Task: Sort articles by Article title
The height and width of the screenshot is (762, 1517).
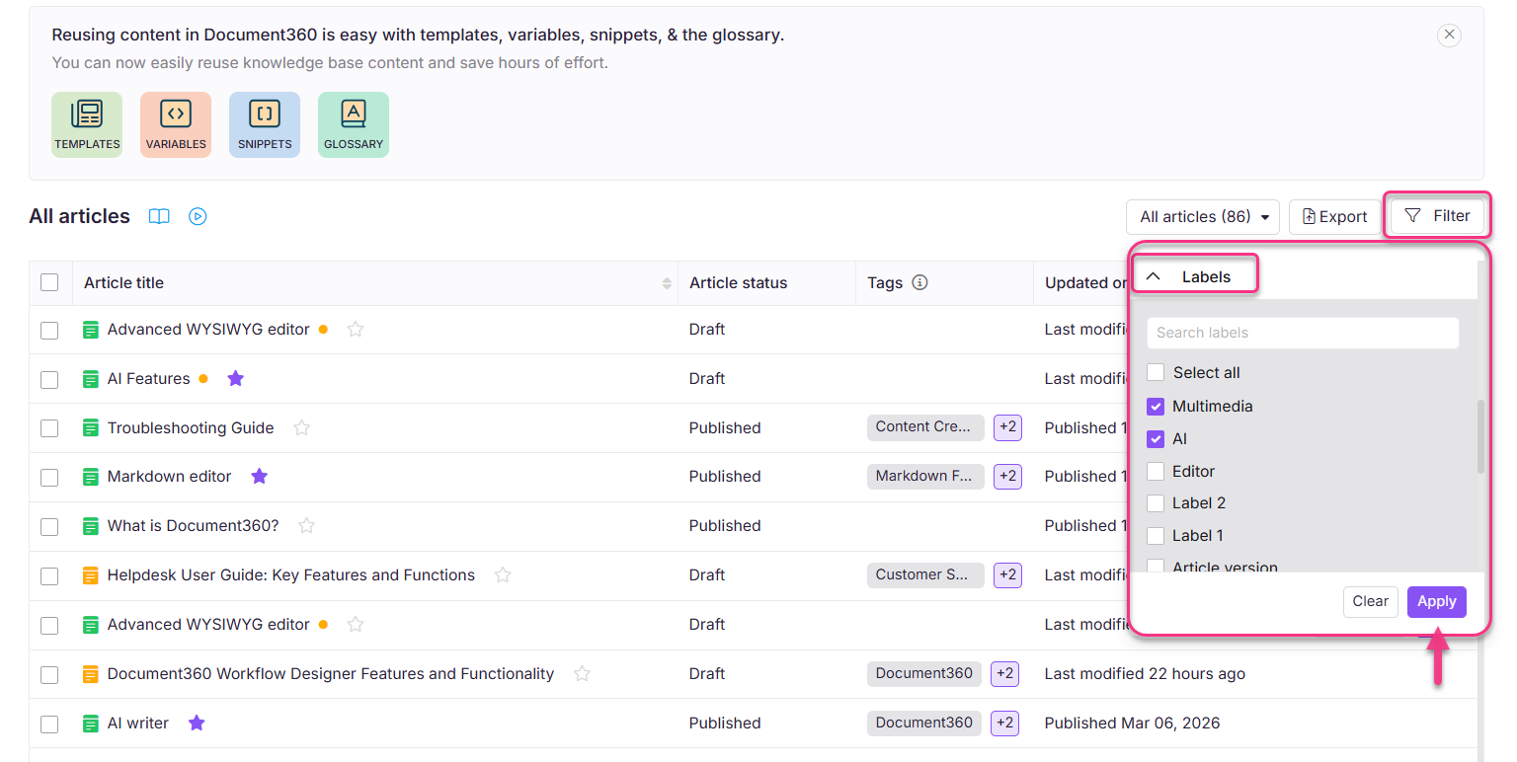Action: pos(667,282)
